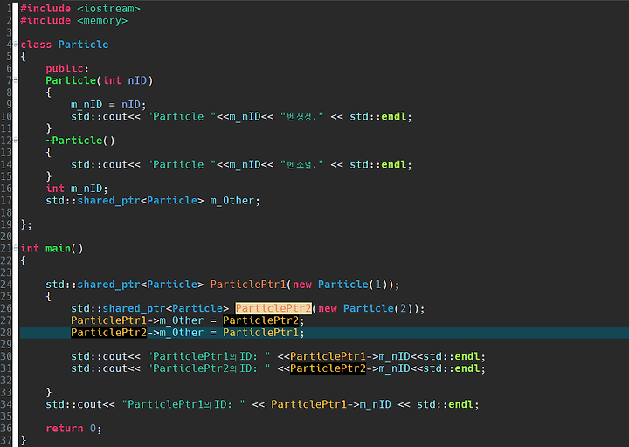
Task: Click 'std::endl;' at end of line 34
Action: 448,404
